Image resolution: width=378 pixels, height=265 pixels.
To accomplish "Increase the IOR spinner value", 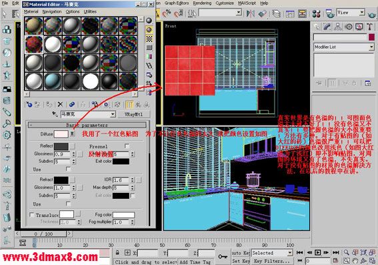I will (x=133, y=179).
